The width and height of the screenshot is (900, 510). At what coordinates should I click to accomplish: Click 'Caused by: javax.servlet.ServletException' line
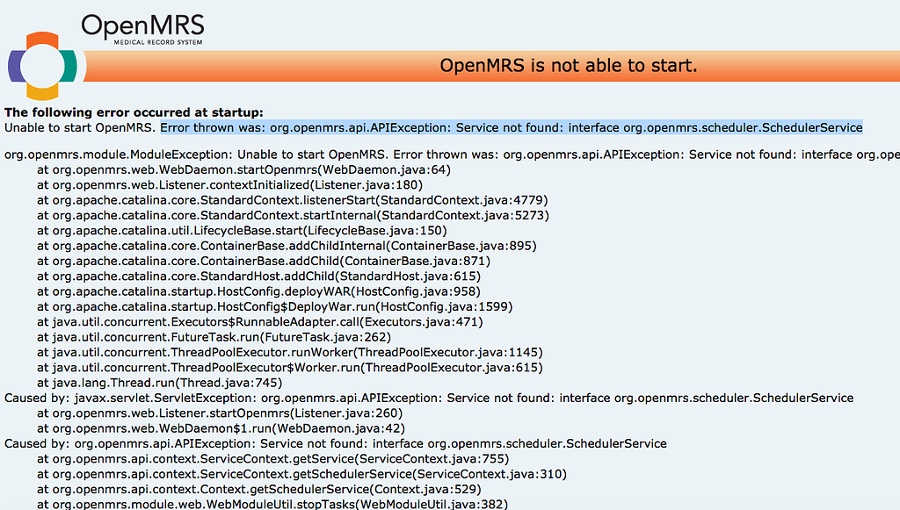tap(429, 399)
